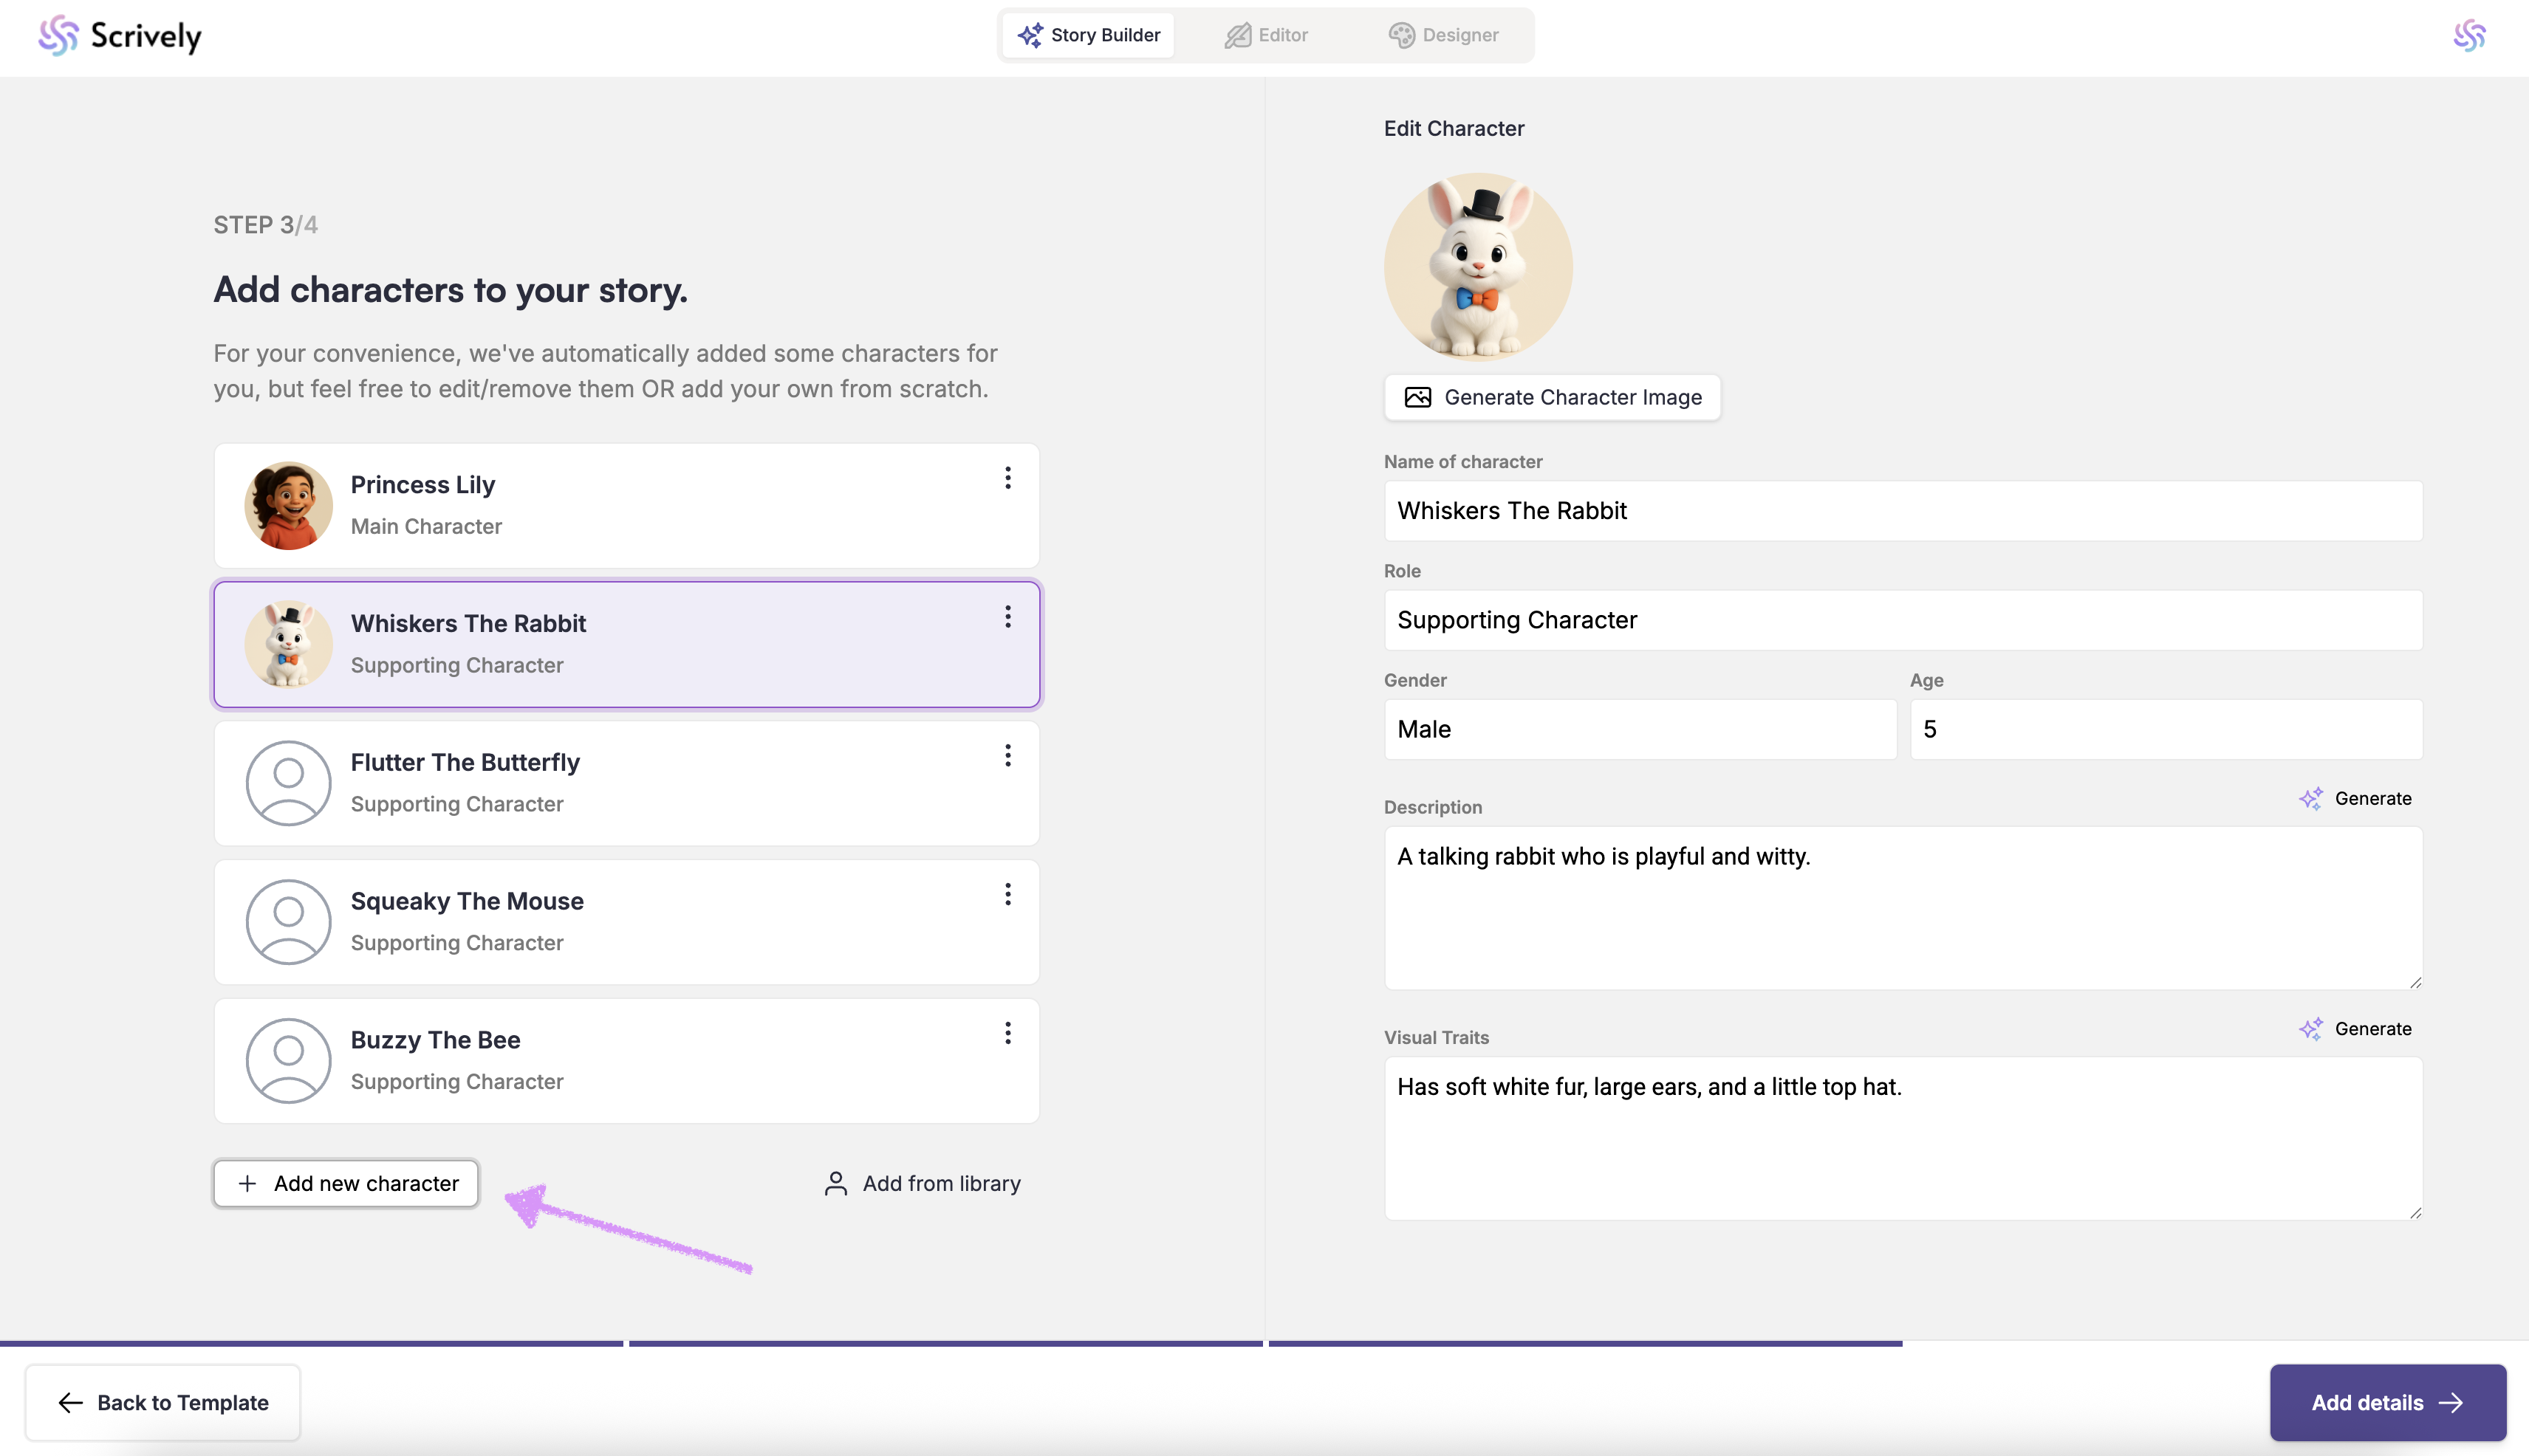Click the Scrively logo in the header

pyautogui.click(x=120, y=36)
